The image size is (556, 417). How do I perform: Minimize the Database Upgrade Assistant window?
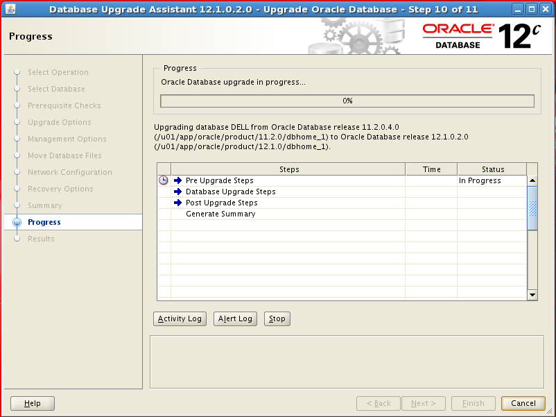pos(518,9)
